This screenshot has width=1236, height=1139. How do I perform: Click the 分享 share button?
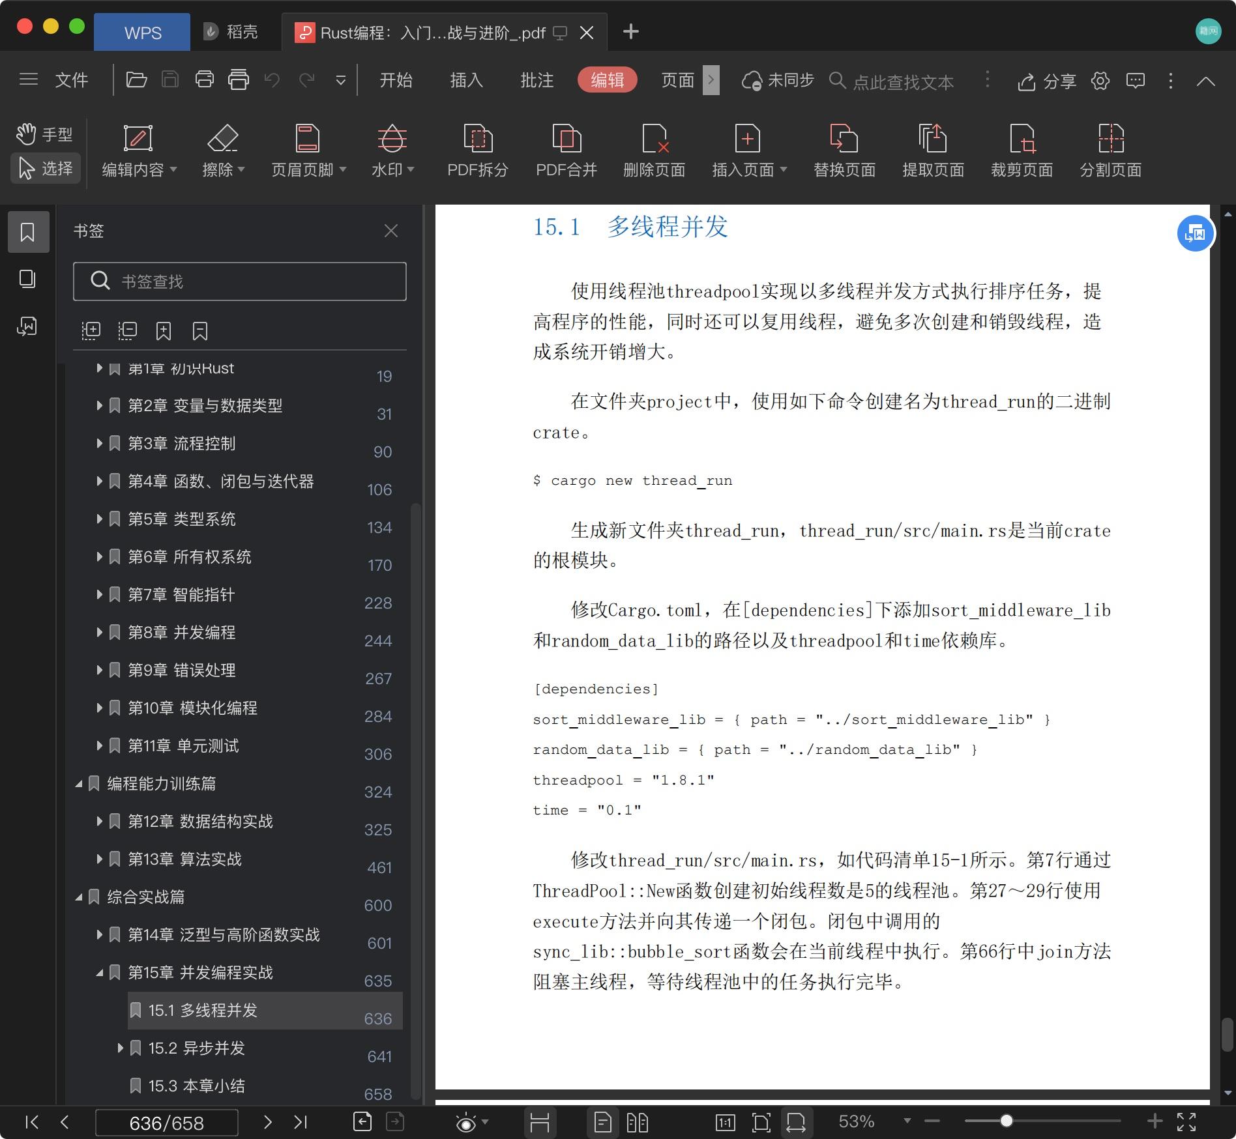(1047, 81)
